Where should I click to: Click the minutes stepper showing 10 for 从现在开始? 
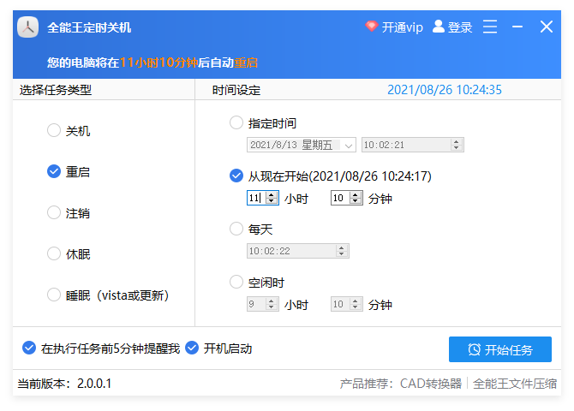356,198
